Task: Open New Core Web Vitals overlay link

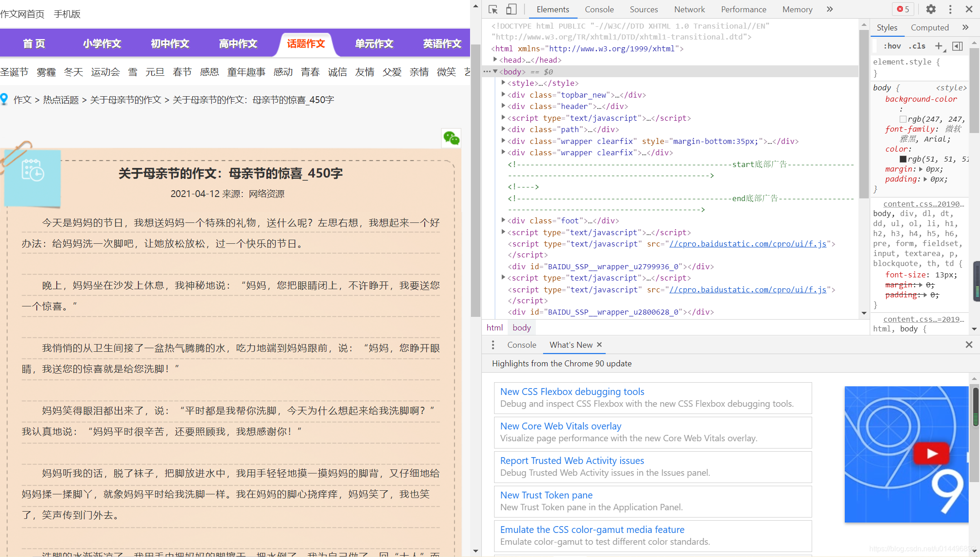Action: click(561, 426)
